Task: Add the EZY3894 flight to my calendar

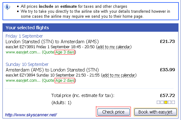Action: click(x=119, y=75)
